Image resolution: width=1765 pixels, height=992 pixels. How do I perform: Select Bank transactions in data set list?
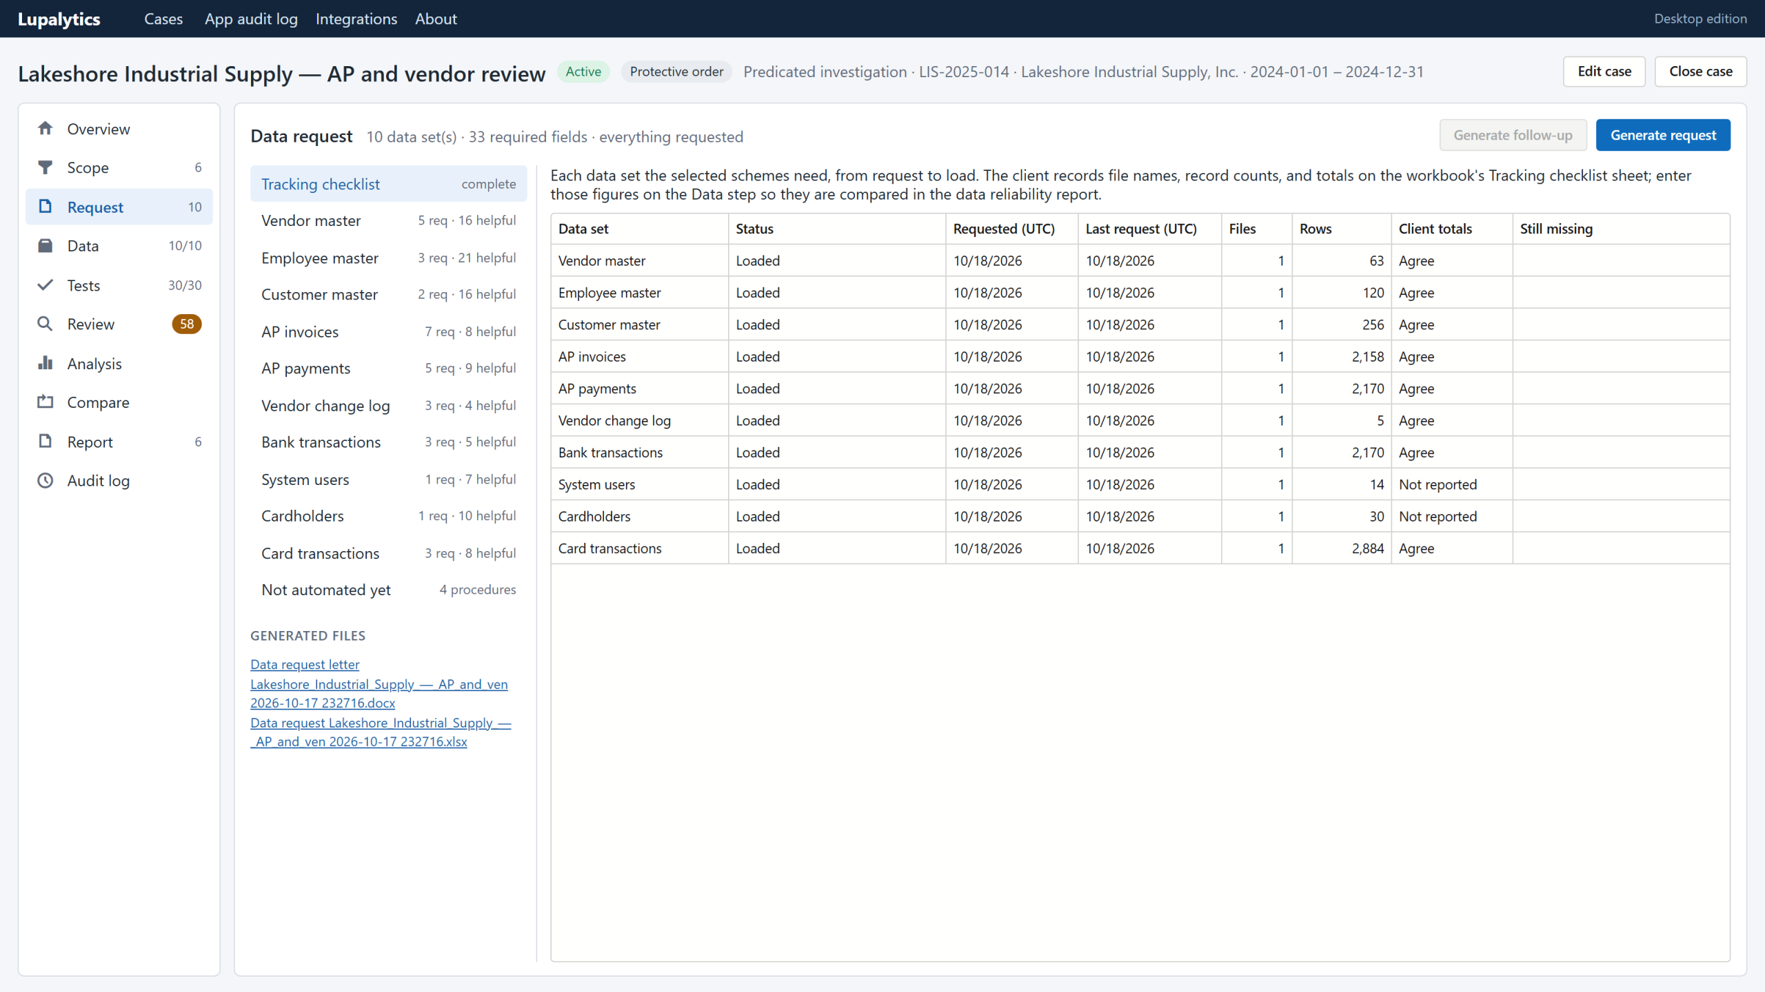[389, 442]
